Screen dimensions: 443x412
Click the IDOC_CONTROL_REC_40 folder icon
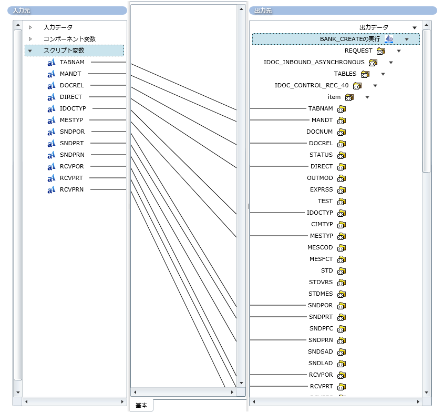(357, 86)
